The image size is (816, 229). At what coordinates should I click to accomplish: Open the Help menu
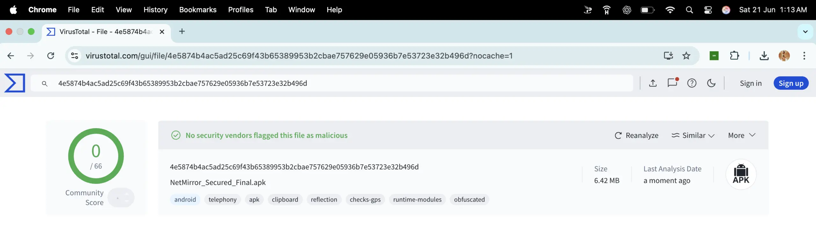click(334, 10)
